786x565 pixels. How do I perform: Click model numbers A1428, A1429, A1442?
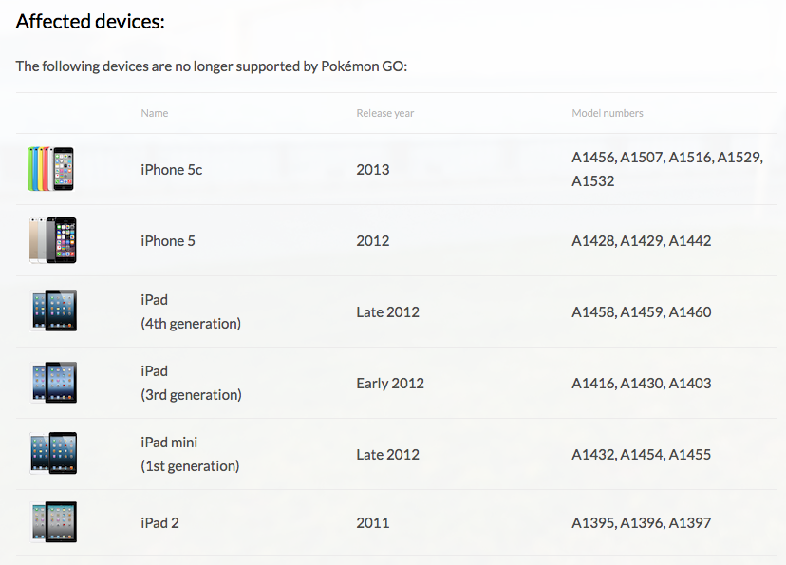[x=641, y=241]
